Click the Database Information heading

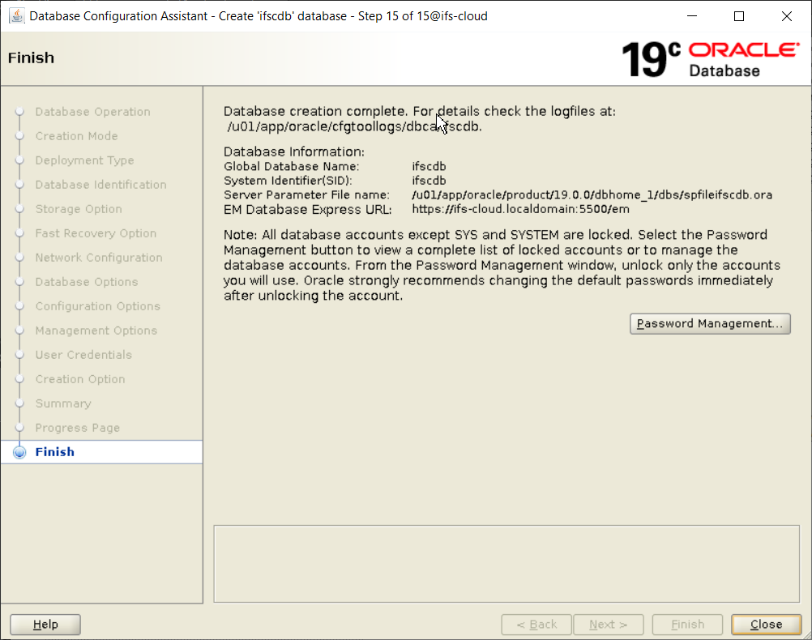click(294, 151)
